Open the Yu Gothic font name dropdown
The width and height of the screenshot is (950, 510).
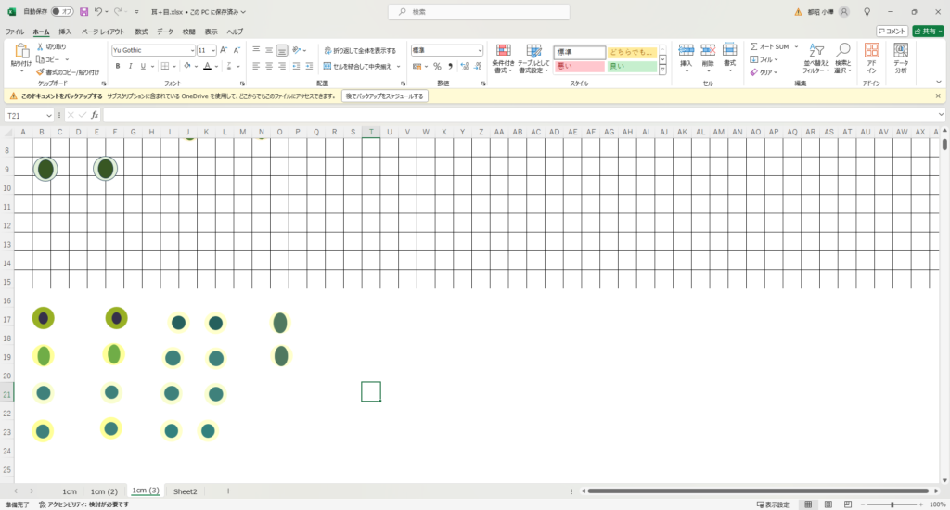[192, 50]
